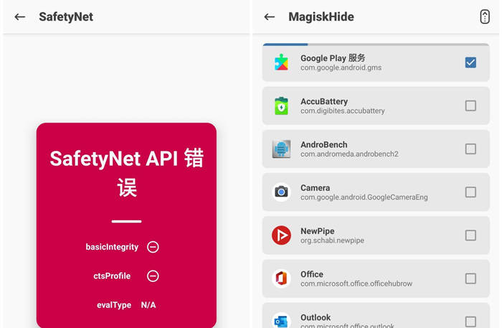Screen dimensions: 502x328
Task: Click the Outlook app icon
Action: (281, 320)
